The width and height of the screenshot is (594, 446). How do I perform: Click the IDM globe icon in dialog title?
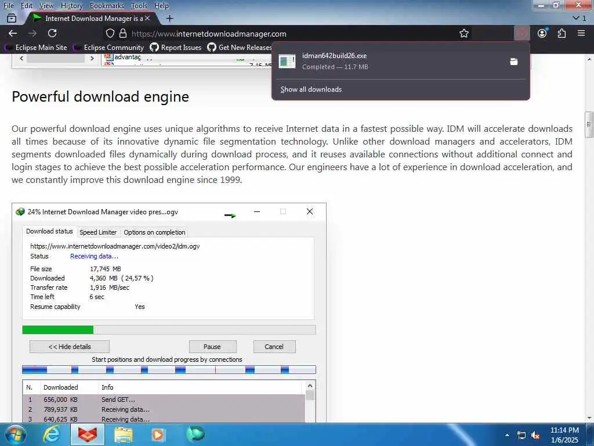pyautogui.click(x=20, y=211)
